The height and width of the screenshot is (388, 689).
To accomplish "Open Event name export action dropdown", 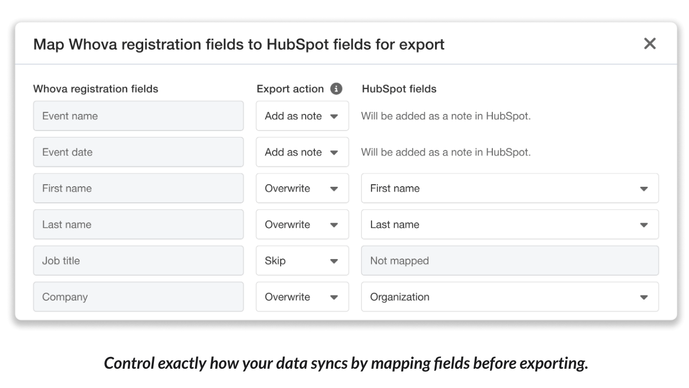I will (303, 116).
